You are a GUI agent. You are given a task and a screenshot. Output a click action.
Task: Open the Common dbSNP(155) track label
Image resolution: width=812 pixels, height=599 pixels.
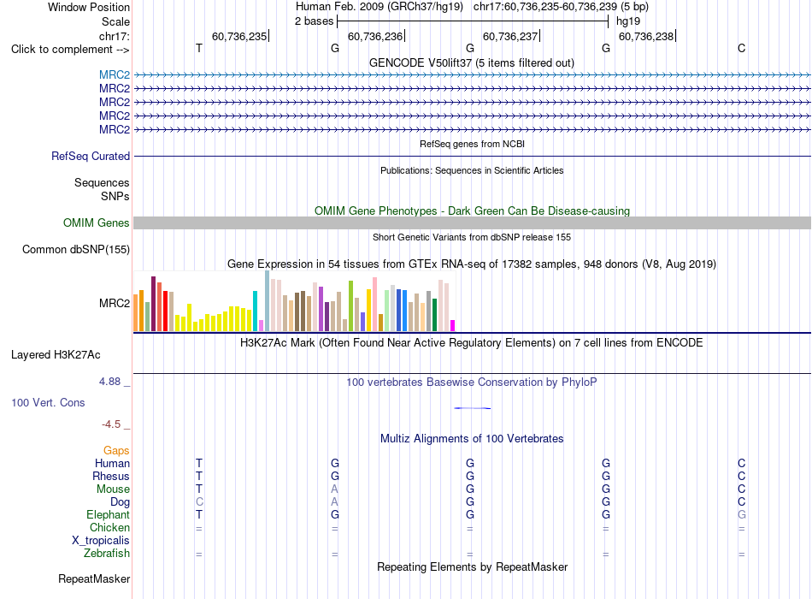76,250
